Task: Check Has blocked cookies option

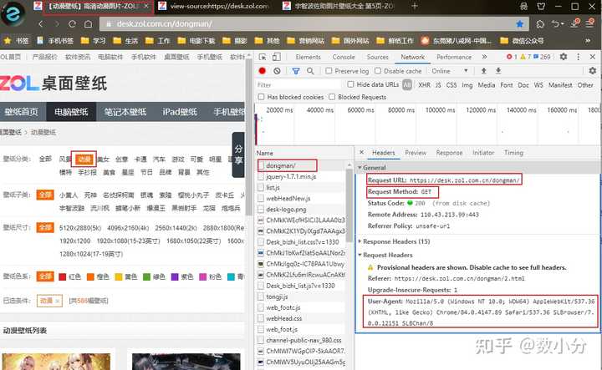Action: tap(262, 97)
